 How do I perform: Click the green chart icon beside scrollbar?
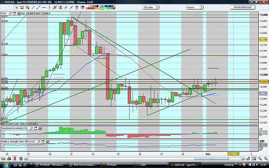coord(248,159)
